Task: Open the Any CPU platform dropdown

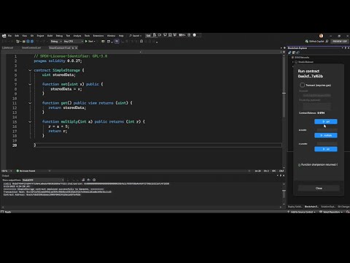Action: [x=73, y=42]
